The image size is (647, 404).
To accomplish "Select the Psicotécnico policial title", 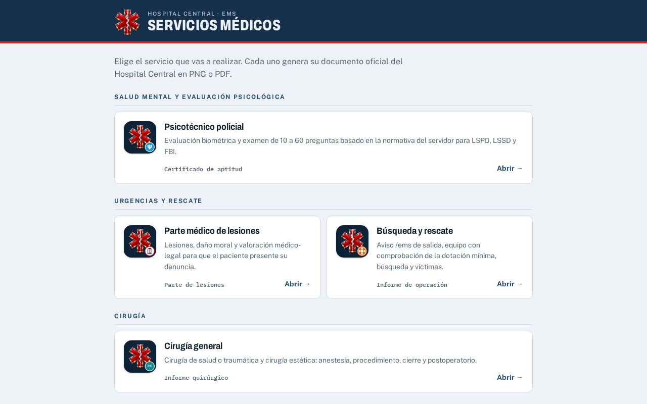I will [204, 127].
